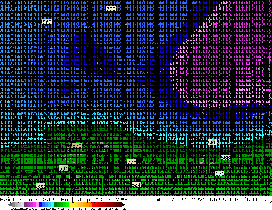Click the dark arrow at the legend's warm end
Screen dimensions: 272x210
(x=124, y=204)
